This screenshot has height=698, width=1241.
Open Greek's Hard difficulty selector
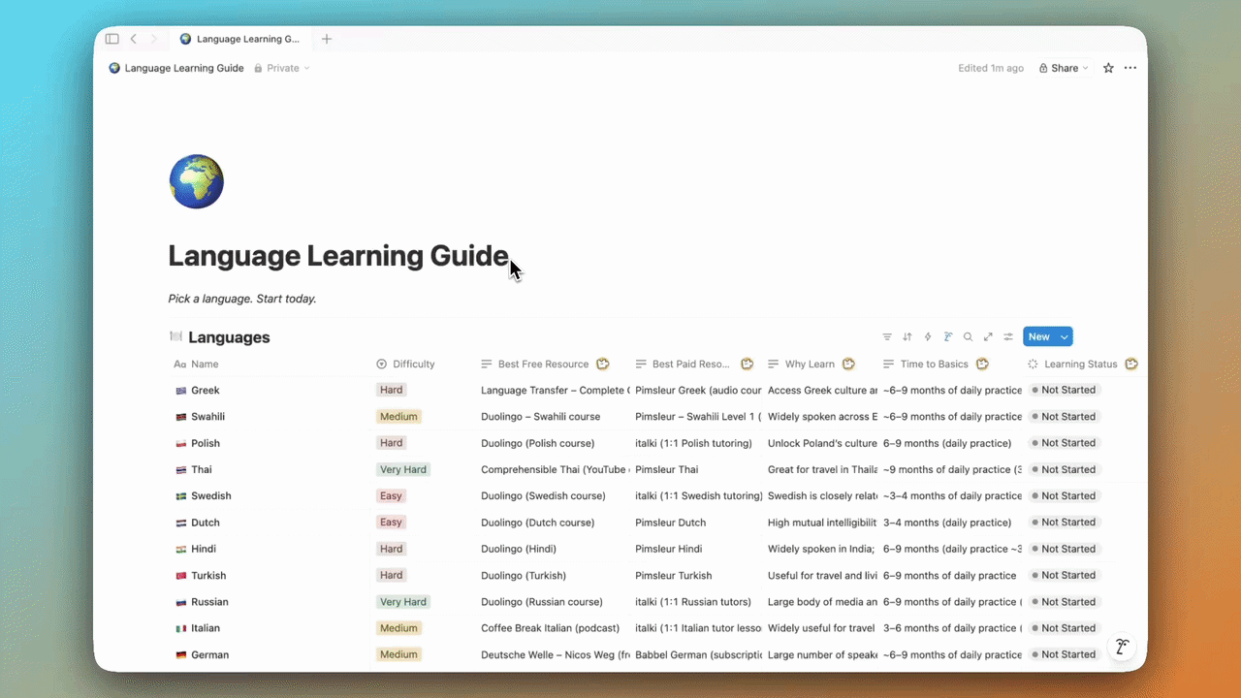(x=392, y=390)
